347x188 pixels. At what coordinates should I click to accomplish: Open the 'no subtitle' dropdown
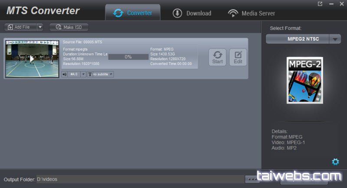click(103, 74)
